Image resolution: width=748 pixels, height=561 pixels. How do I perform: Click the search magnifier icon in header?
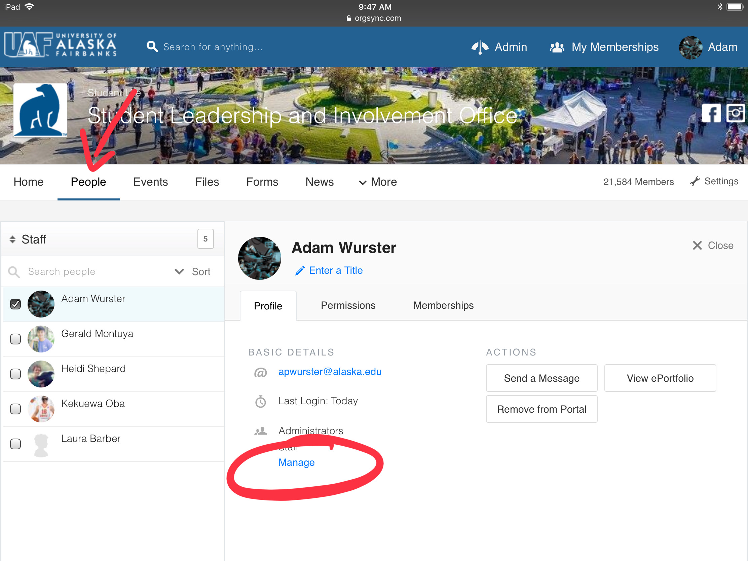pyautogui.click(x=152, y=47)
